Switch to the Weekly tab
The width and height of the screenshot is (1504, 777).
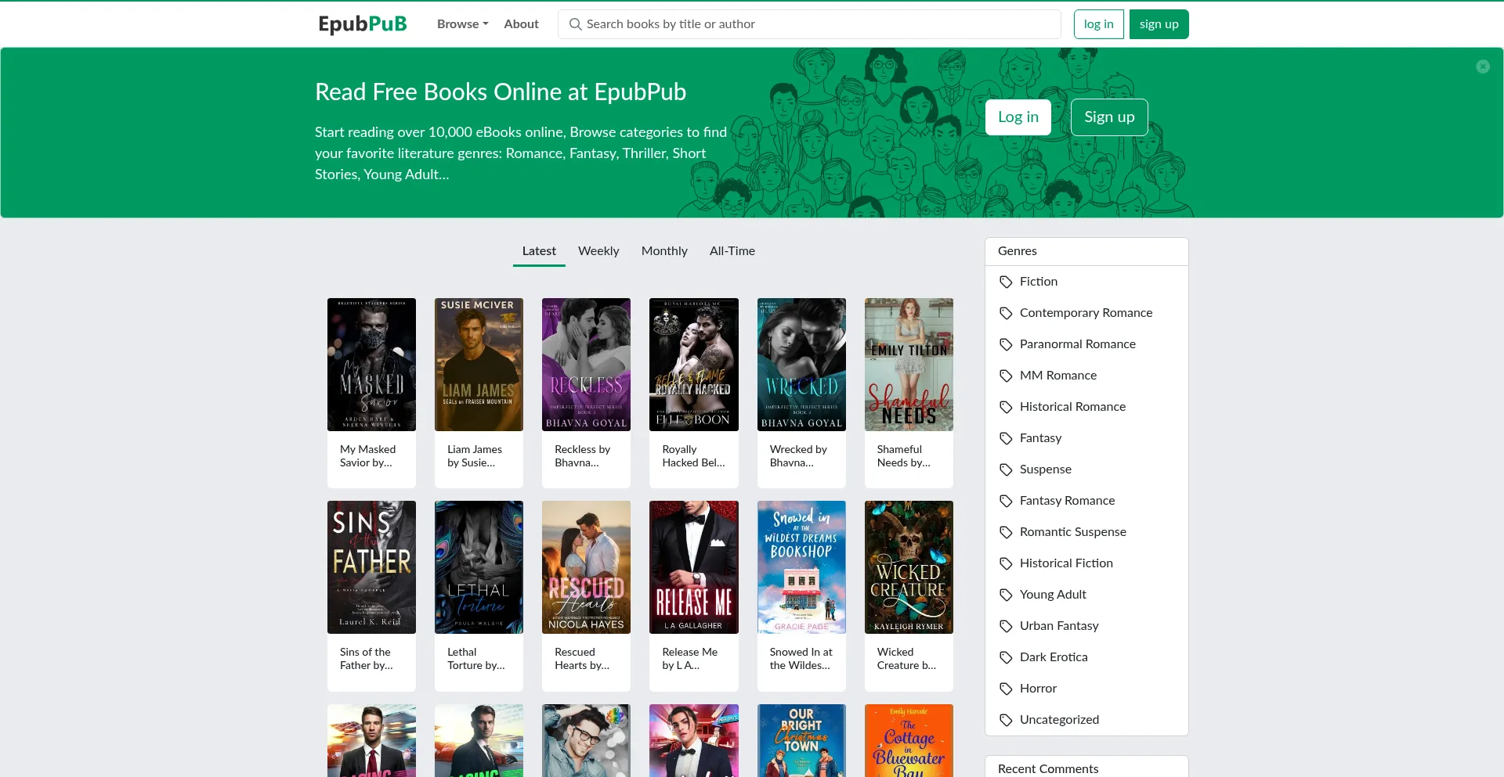[x=598, y=251]
